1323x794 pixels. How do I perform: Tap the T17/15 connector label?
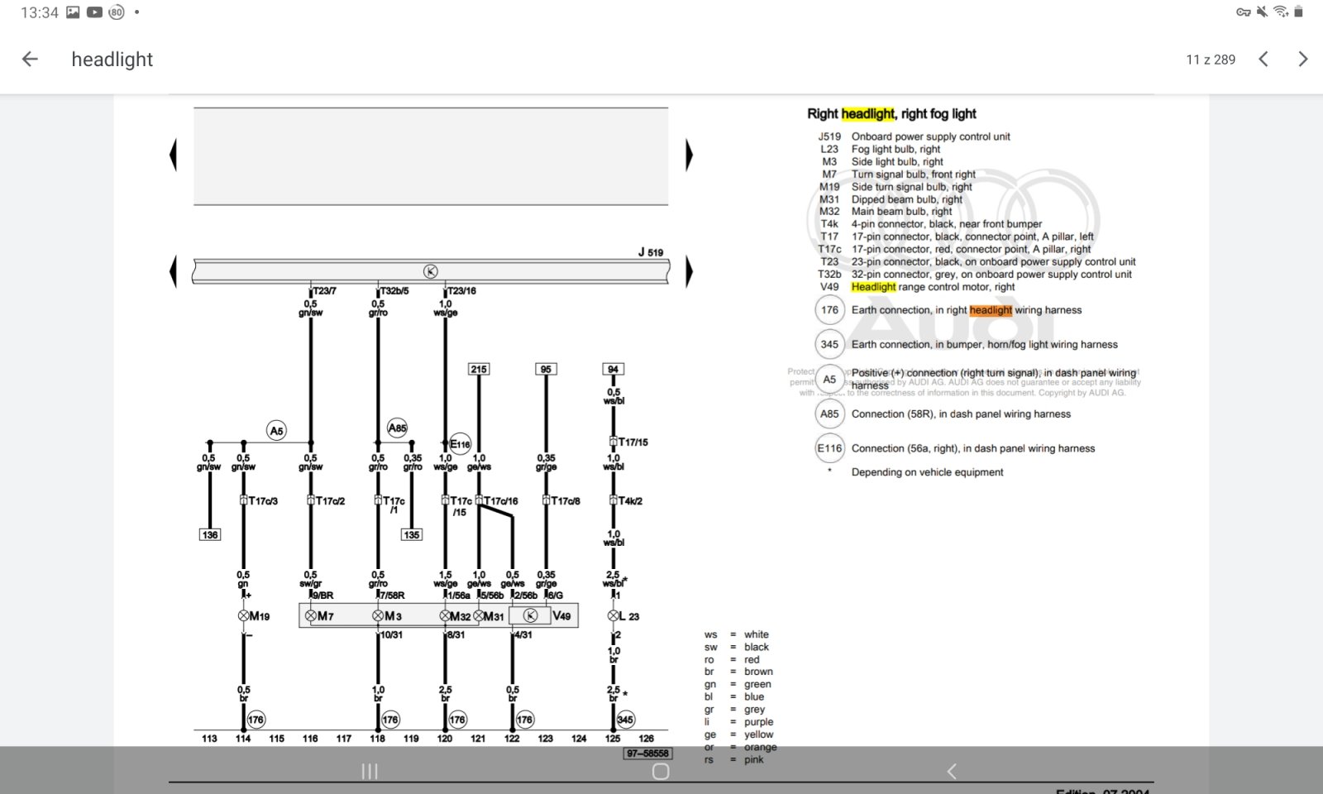pos(633,442)
